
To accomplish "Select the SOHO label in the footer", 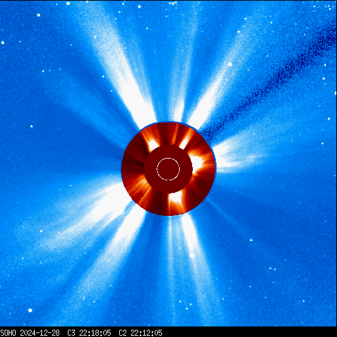I will coord(8,333).
